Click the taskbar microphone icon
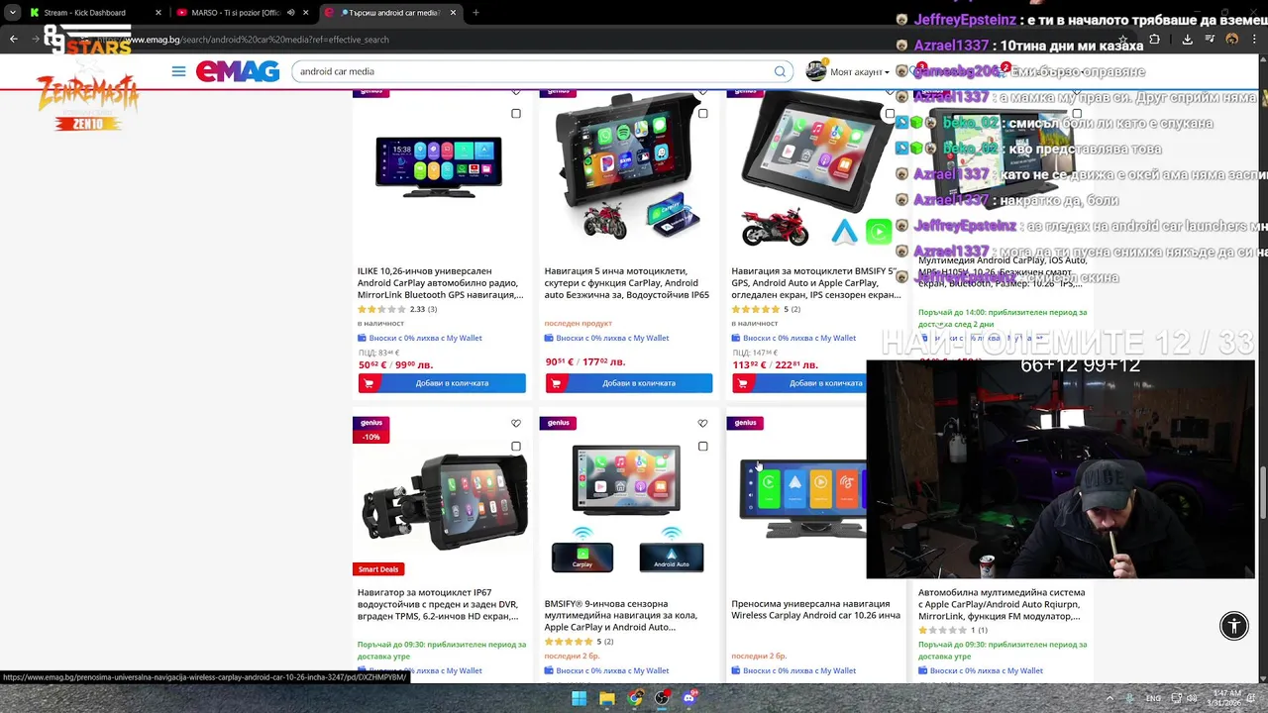Screen dimensions: 1268x713 [x=1128, y=698]
